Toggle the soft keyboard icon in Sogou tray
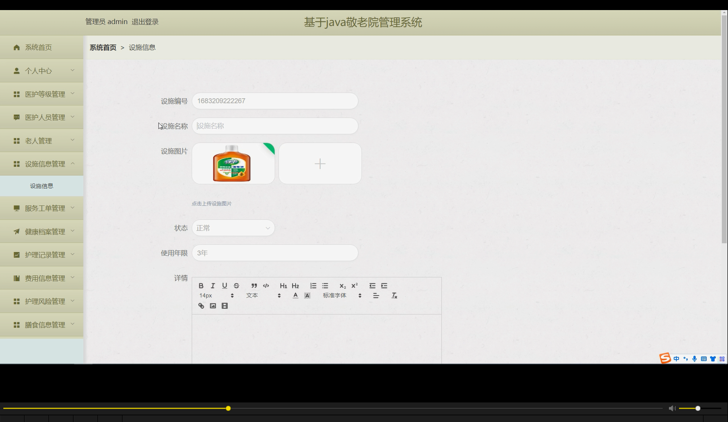Image resolution: width=728 pixels, height=422 pixels. [704, 359]
